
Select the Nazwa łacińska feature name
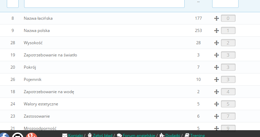point(38,18)
